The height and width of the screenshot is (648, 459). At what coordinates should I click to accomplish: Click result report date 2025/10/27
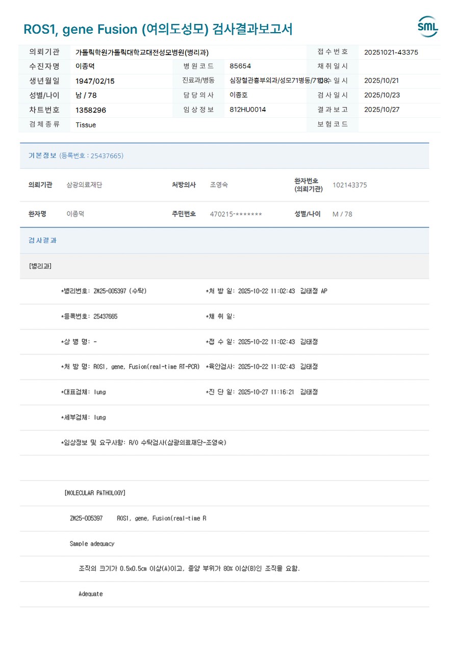pos(382,110)
